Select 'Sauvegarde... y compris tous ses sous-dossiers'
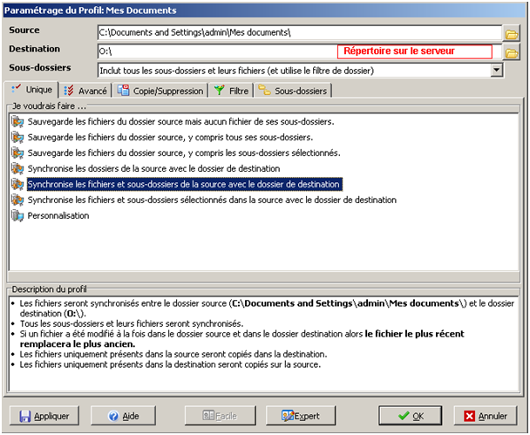Image resolution: width=530 pixels, height=435 pixels. (170, 137)
